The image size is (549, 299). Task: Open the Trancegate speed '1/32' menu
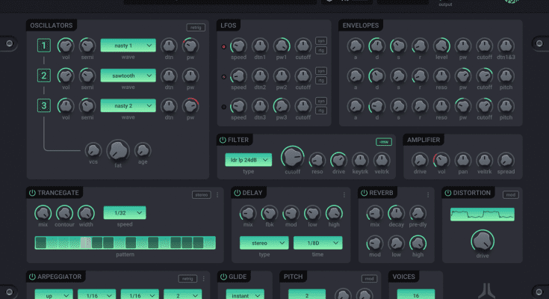click(124, 213)
